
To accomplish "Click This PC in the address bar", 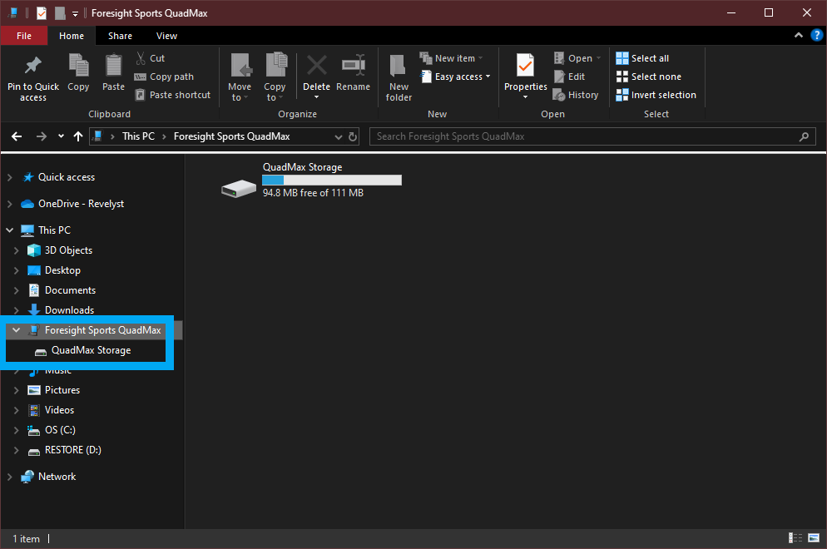I will click(138, 136).
